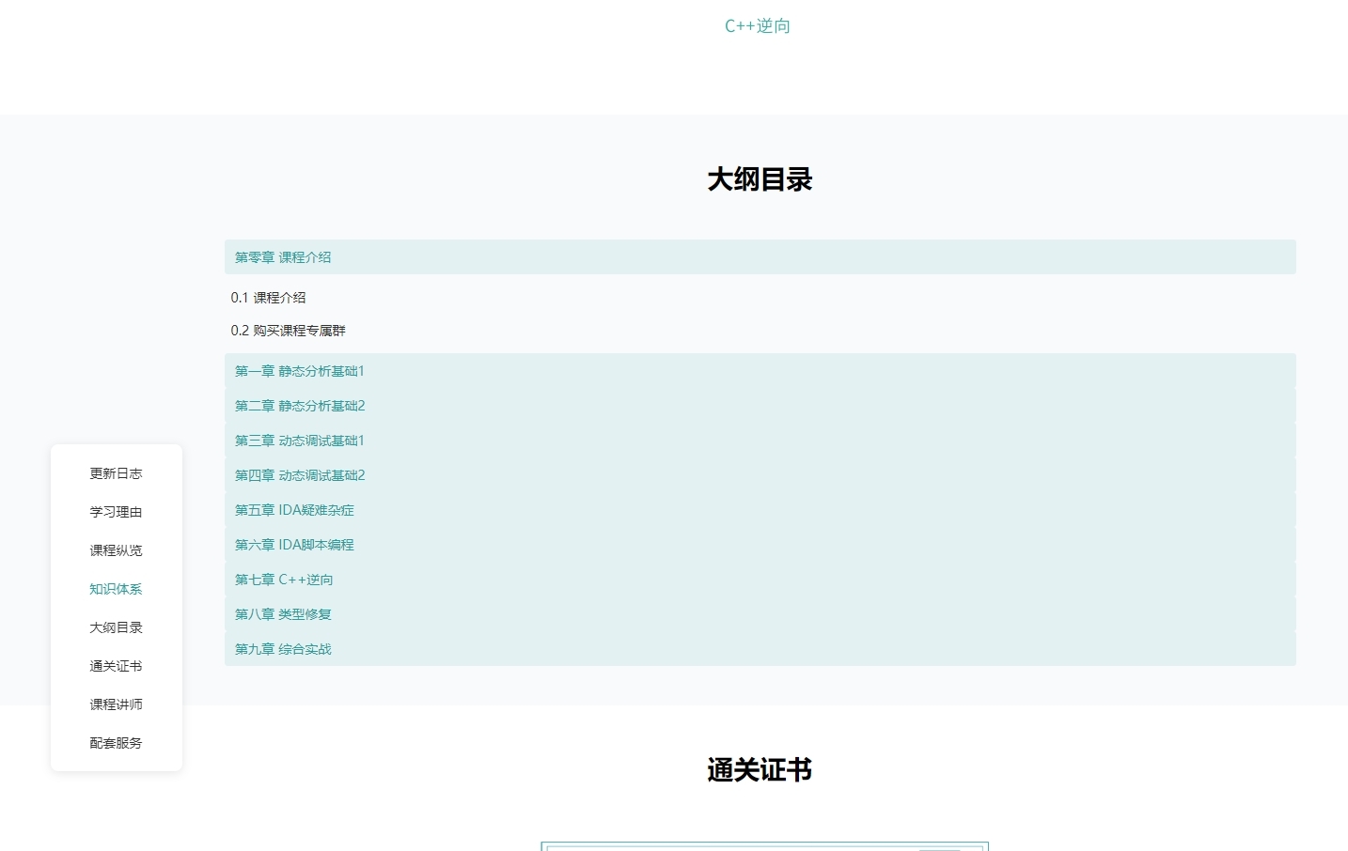Screen dimensions: 1348x851
Task: Expand chapter 第一章 静态分析基础1
Action: pyautogui.click(x=299, y=371)
